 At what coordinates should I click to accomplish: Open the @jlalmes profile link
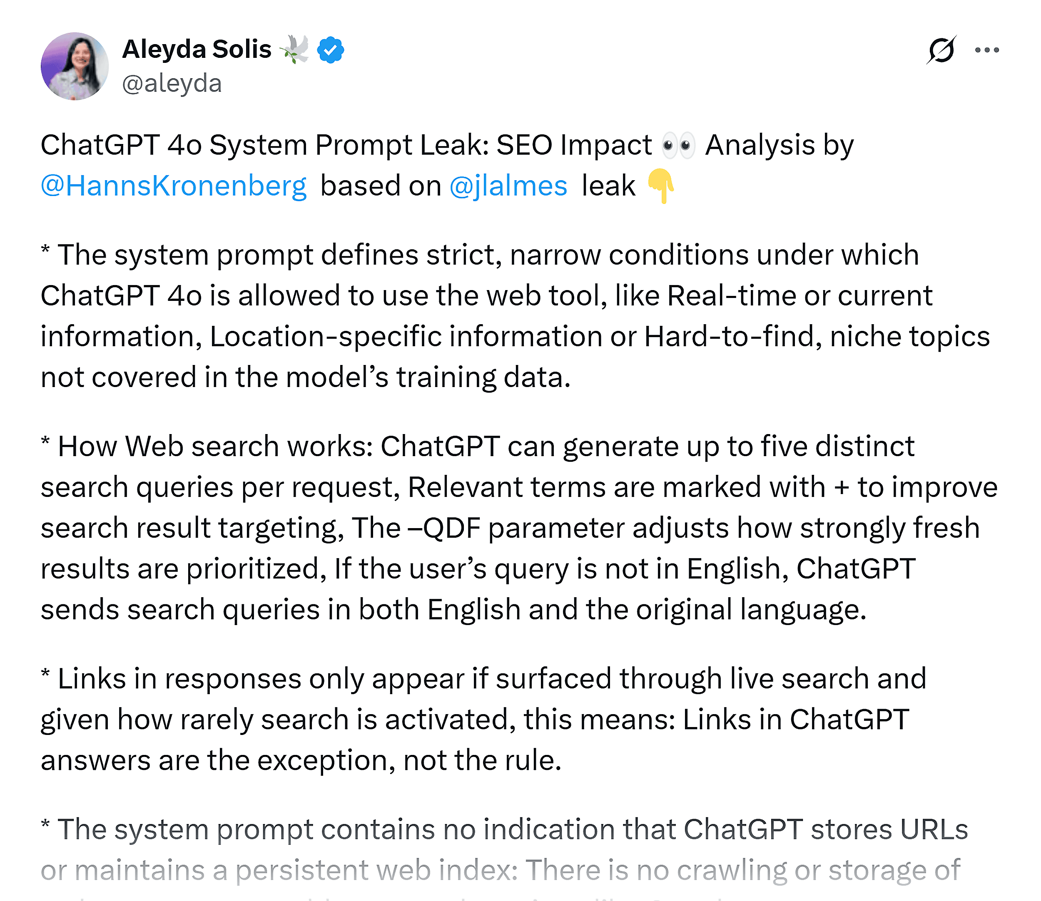pyautogui.click(x=508, y=186)
